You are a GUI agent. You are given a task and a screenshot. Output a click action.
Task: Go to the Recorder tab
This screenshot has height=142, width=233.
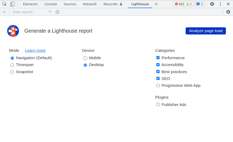(113, 4)
